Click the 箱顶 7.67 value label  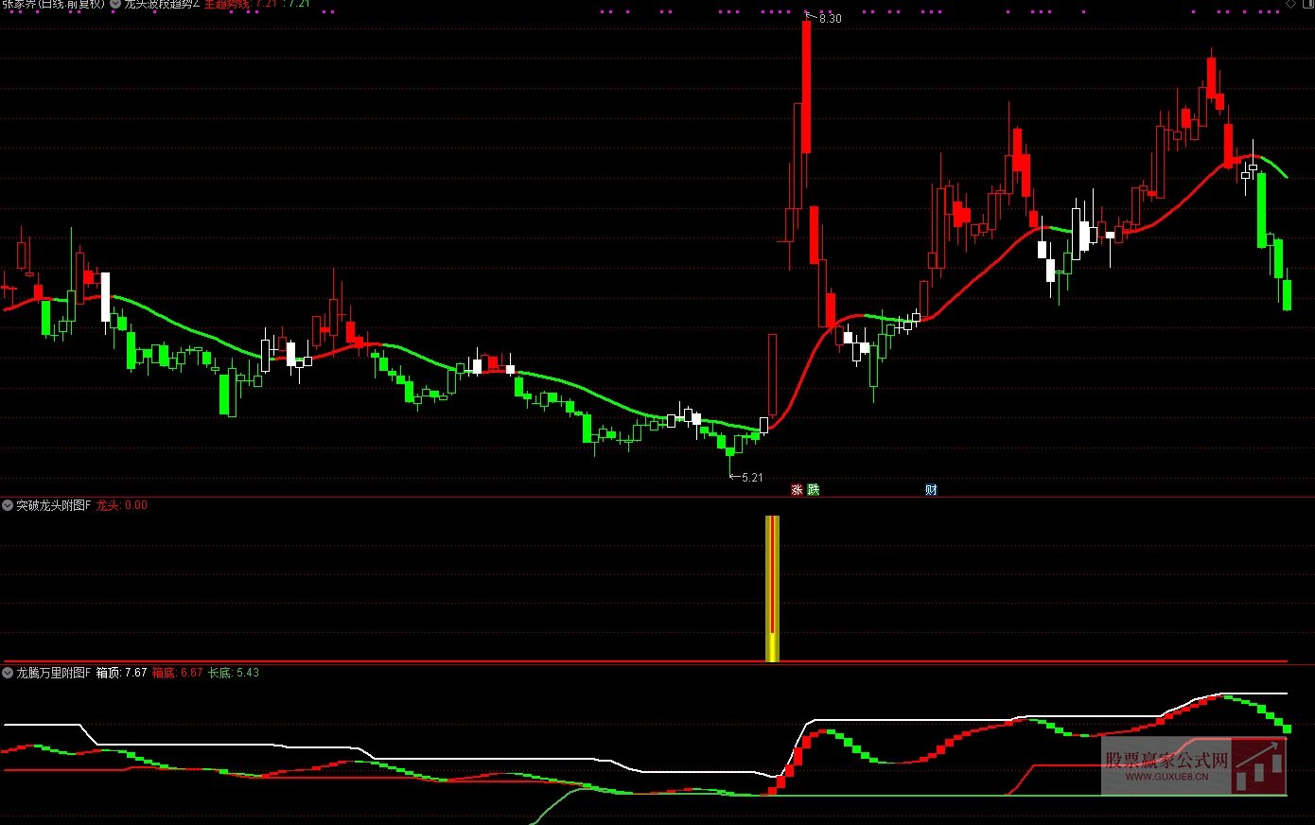(121, 673)
